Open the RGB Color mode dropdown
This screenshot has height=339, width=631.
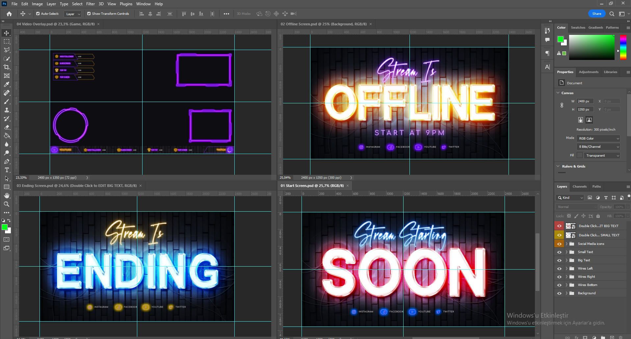click(598, 138)
